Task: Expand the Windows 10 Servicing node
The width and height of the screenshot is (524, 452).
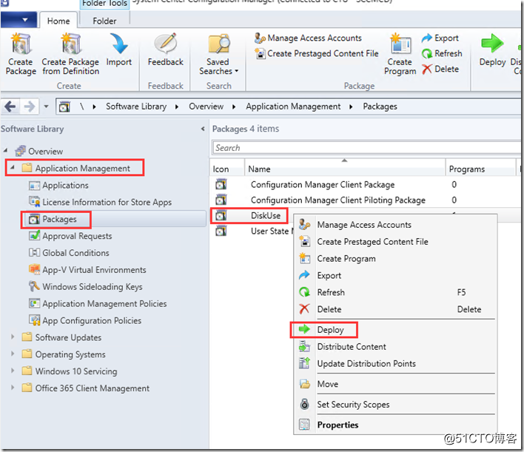Action: coord(13,371)
